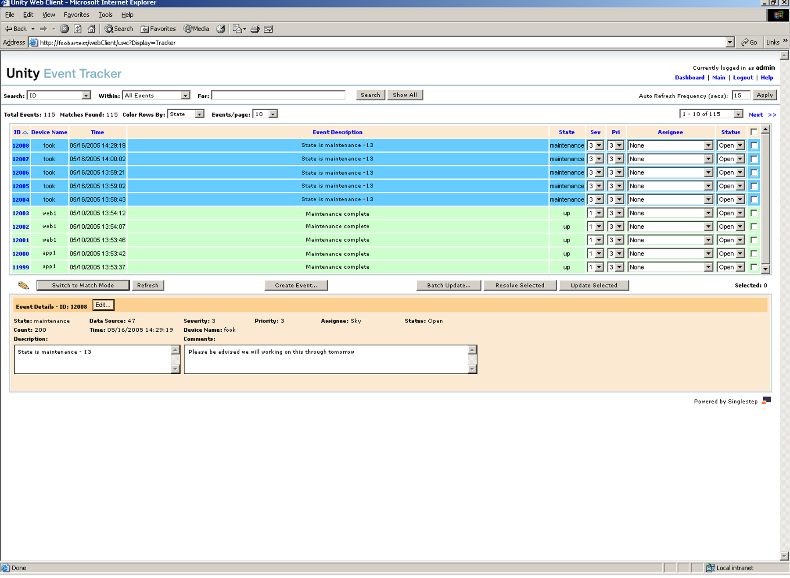Screen dimensions: 790x578
Task: Tick the checkbox for event 12003
Action: pyautogui.click(x=754, y=213)
